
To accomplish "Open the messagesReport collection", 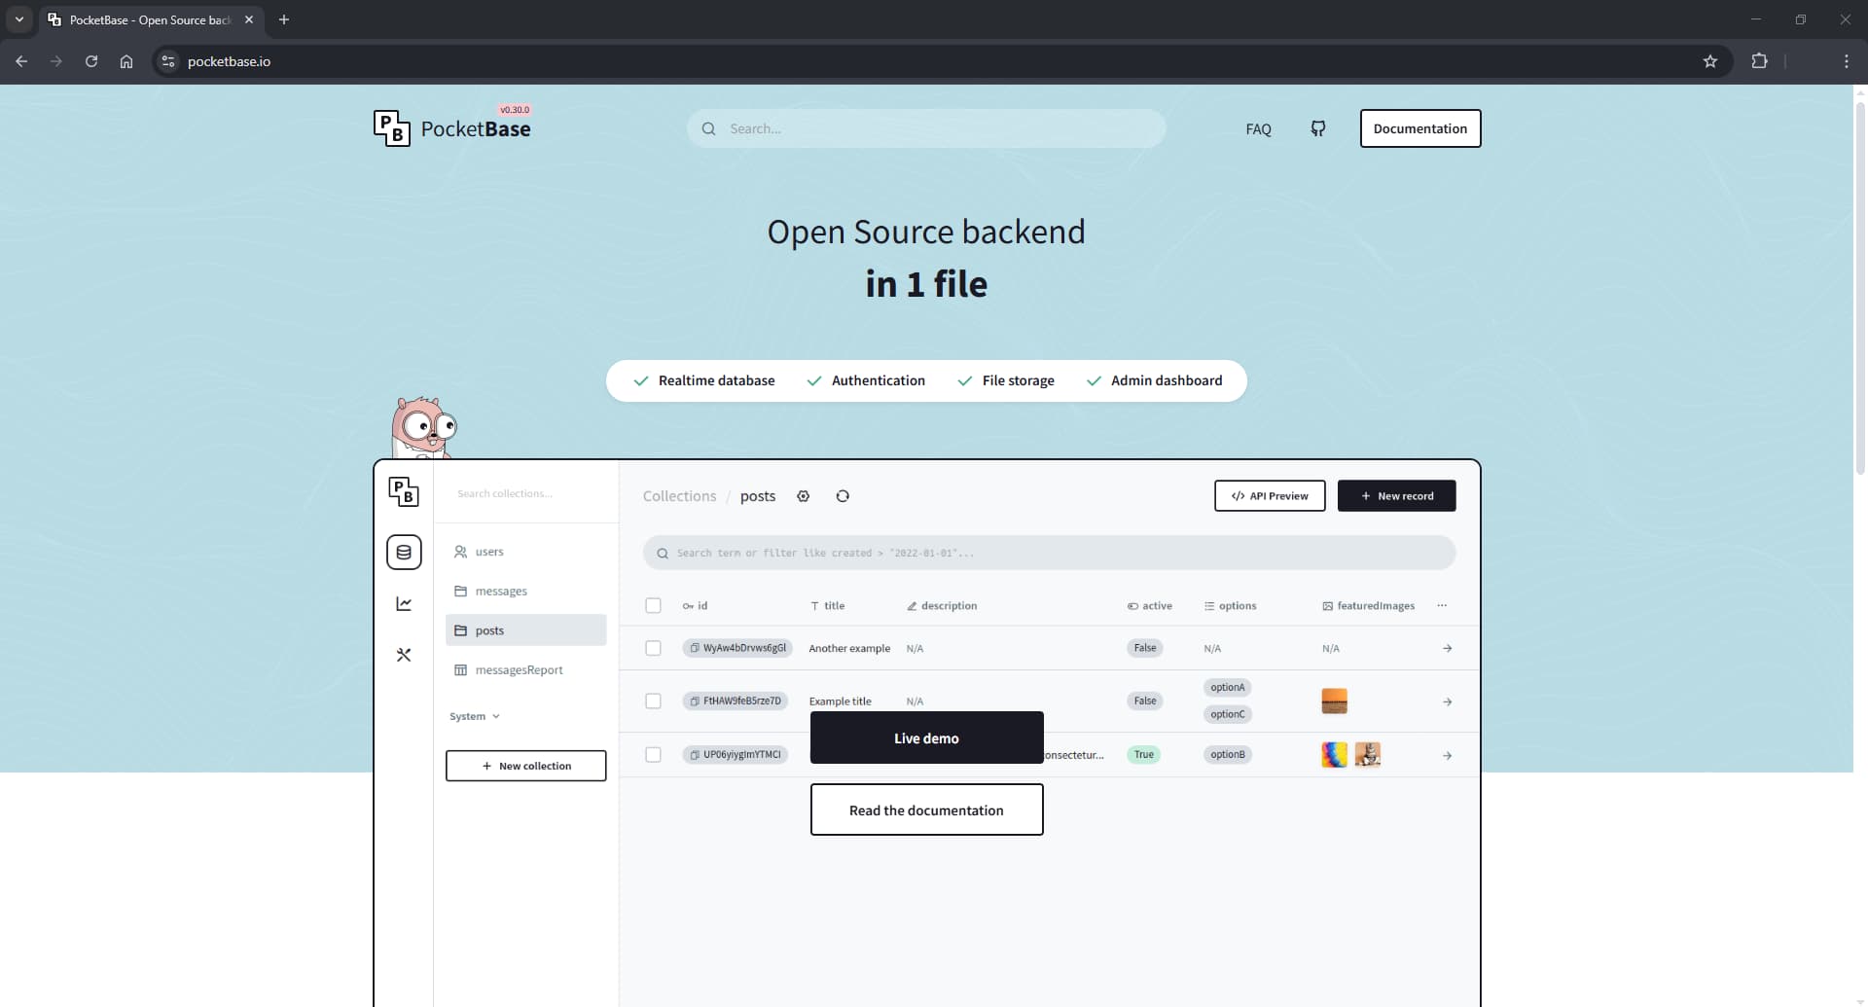I will (518, 670).
